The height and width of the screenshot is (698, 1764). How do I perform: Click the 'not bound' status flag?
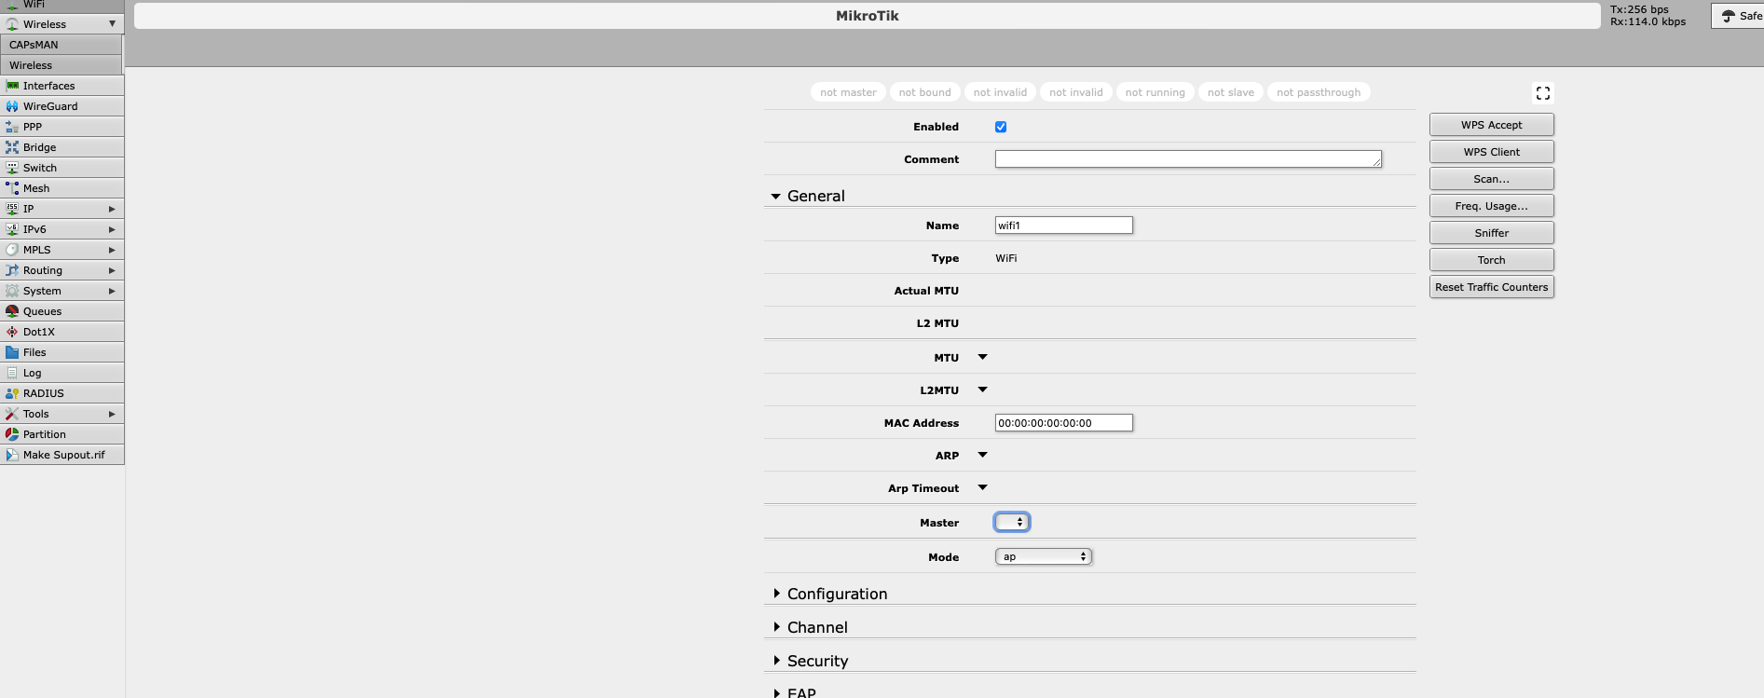pos(925,92)
